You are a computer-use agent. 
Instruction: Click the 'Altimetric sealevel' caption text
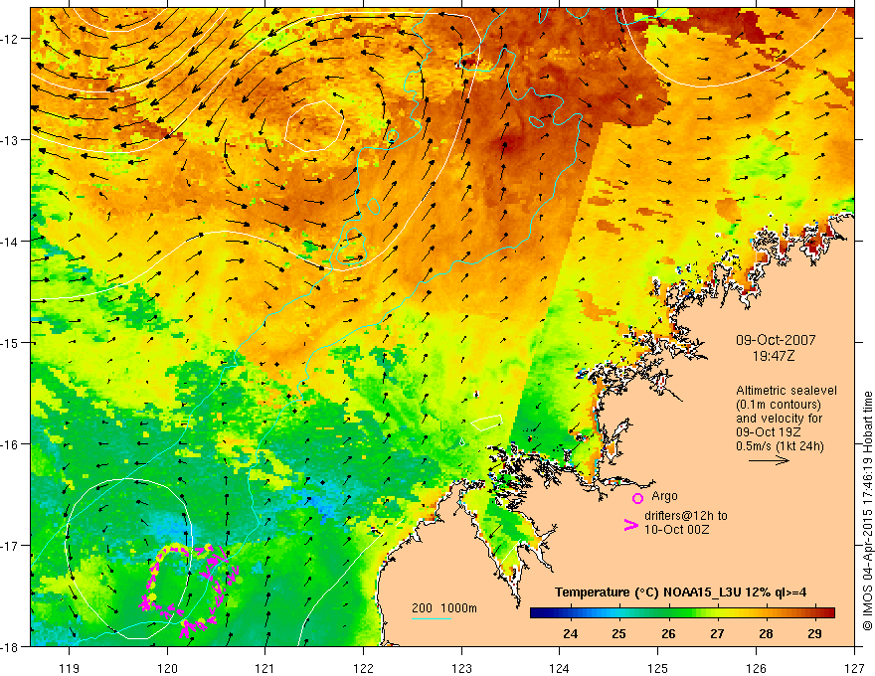(x=787, y=391)
